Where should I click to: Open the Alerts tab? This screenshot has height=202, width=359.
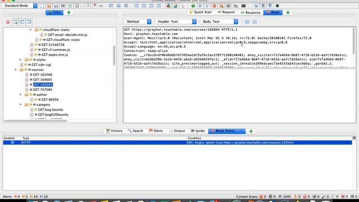pos(156,131)
